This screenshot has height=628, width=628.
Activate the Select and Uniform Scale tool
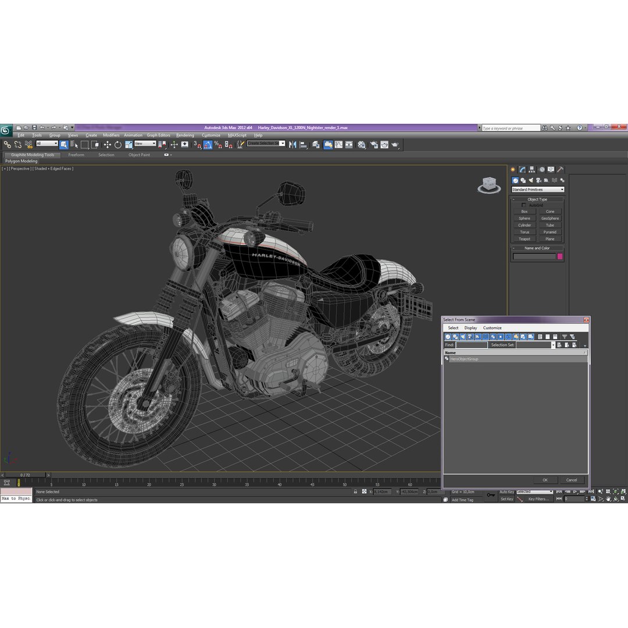[128, 145]
